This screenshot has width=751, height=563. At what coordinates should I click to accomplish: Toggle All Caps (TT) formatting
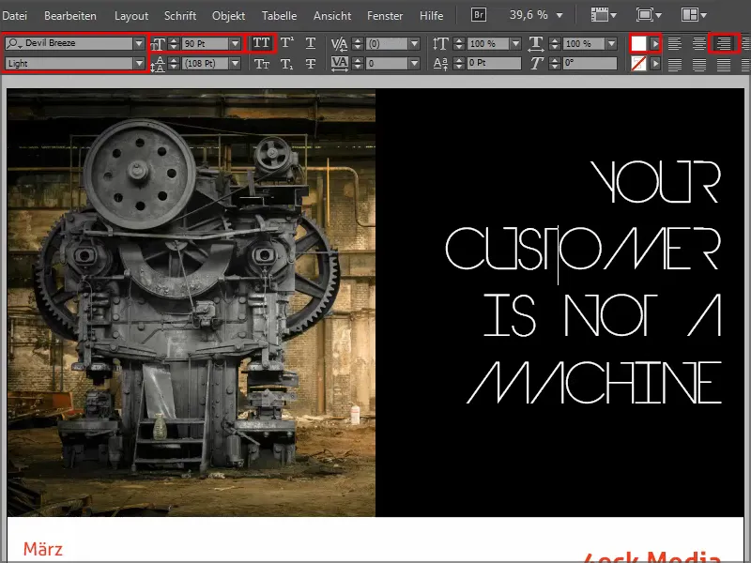(261, 43)
